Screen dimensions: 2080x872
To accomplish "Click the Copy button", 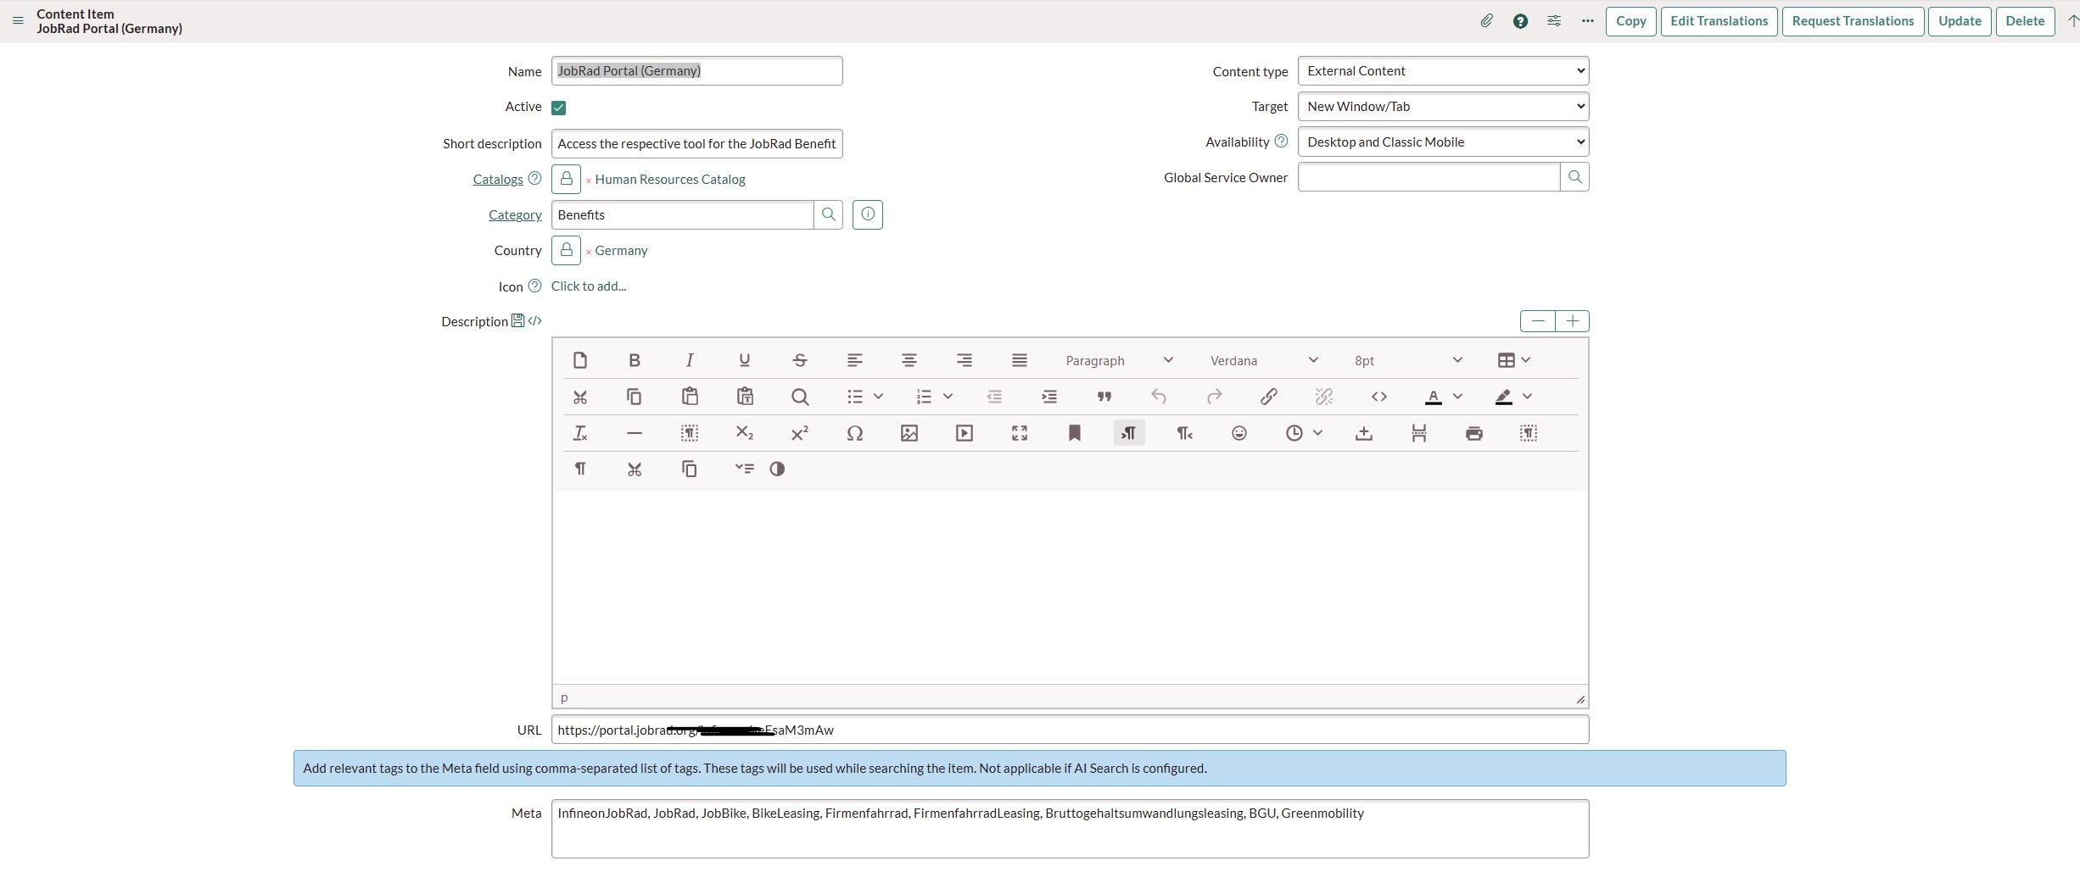I will click(1631, 21).
